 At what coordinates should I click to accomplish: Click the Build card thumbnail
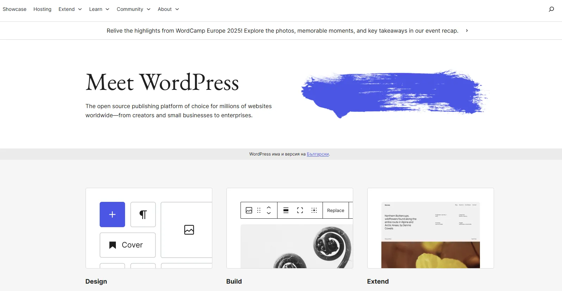(290, 228)
